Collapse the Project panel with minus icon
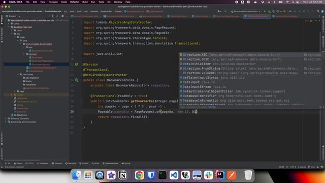The height and width of the screenshot is (183, 325). (67, 16)
